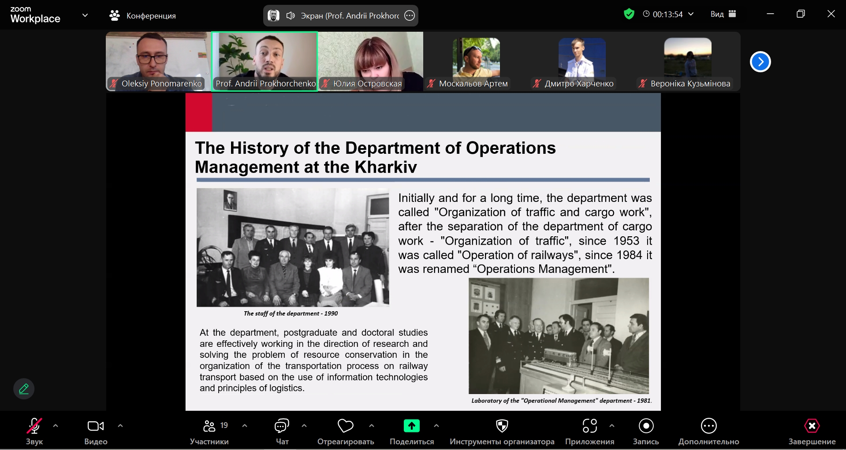846x450 pixels.
Task: Select Дмитро Харченко participant tile
Action: coord(582,61)
